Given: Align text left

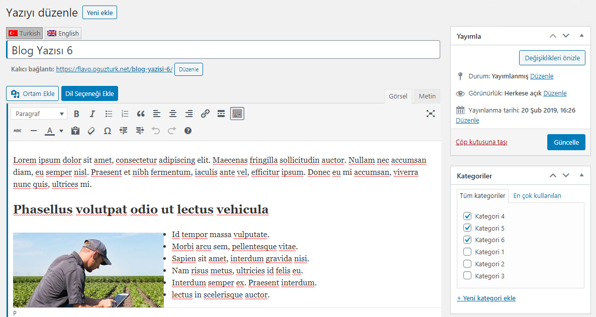Looking at the screenshot, I should pos(157,114).
